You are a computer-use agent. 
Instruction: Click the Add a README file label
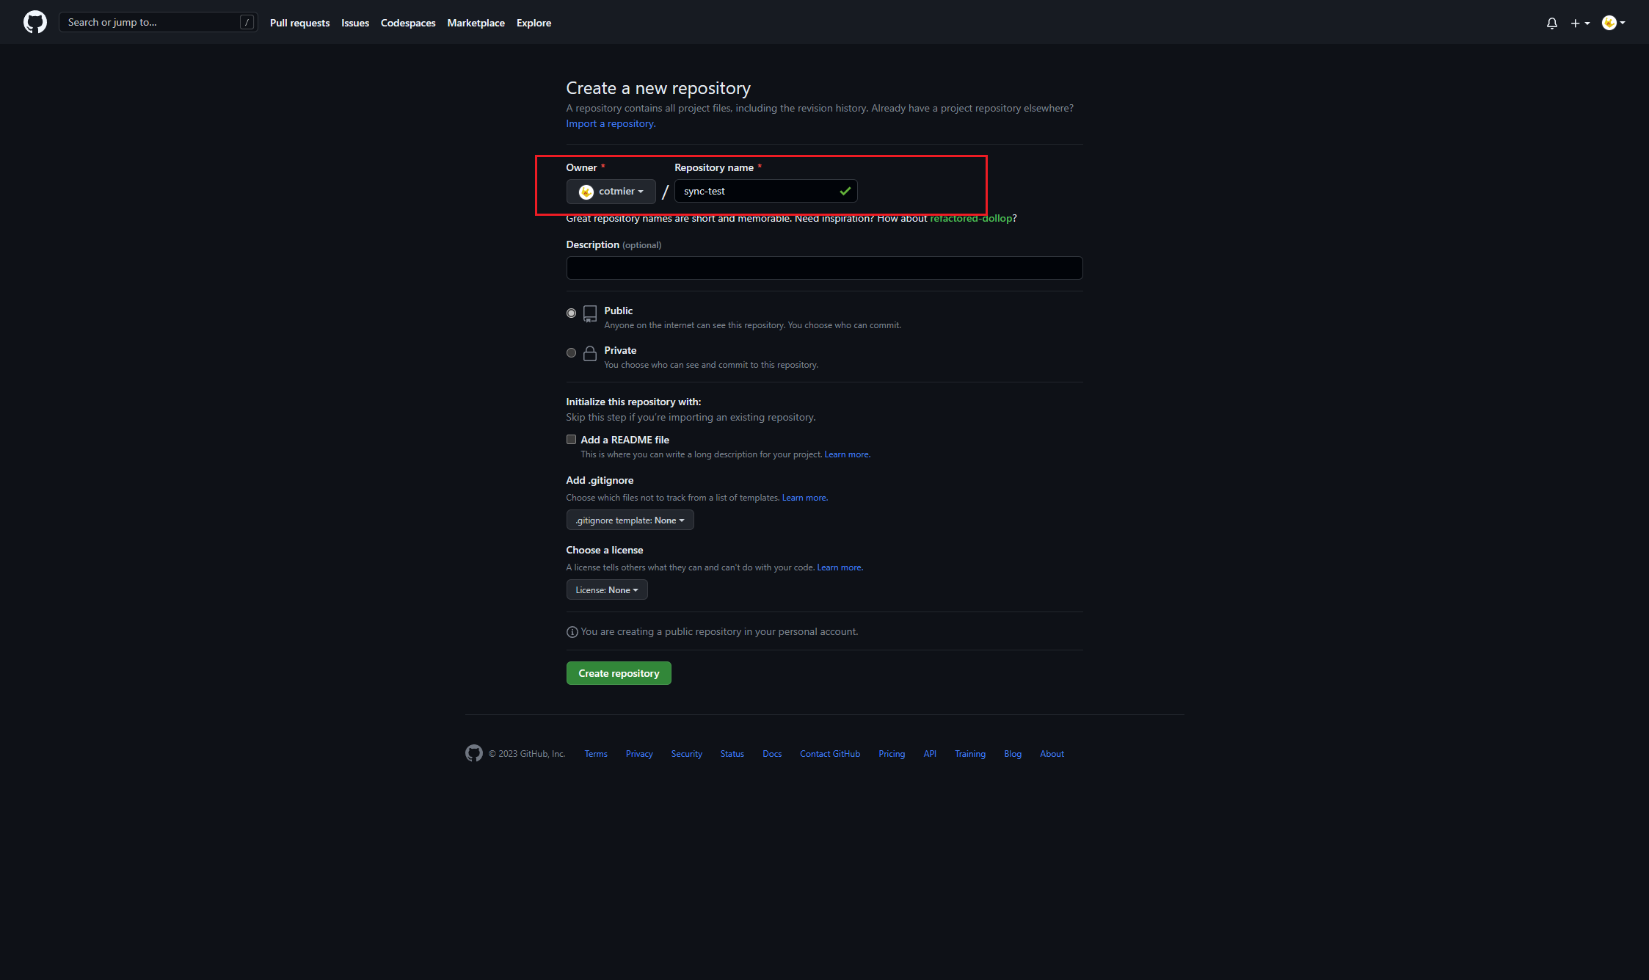625,440
